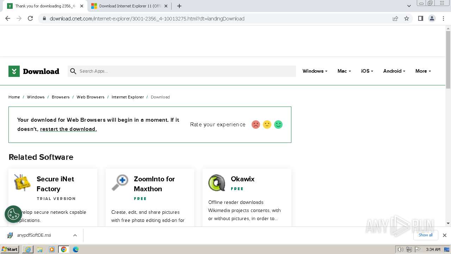Launch Microsoft Edge from taskbar
The image size is (451, 254).
pyautogui.click(x=76, y=249)
